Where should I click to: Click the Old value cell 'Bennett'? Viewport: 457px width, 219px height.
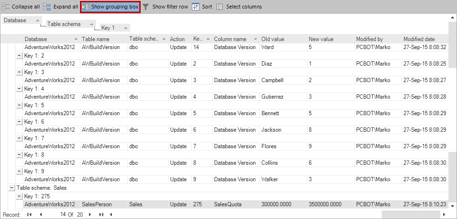click(283, 114)
